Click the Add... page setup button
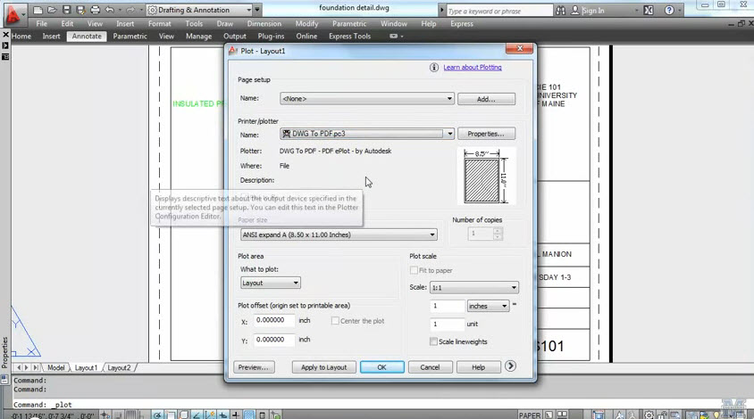754x419 pixels. 486,99
